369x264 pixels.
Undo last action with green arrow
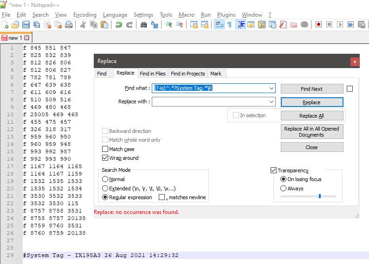point(119,25)
